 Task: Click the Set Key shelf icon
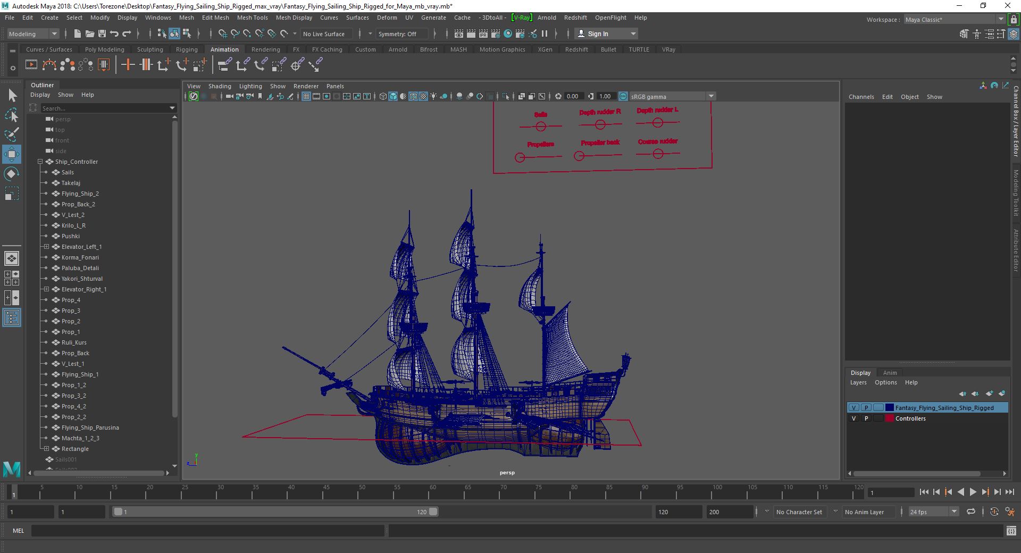[128, 65]
